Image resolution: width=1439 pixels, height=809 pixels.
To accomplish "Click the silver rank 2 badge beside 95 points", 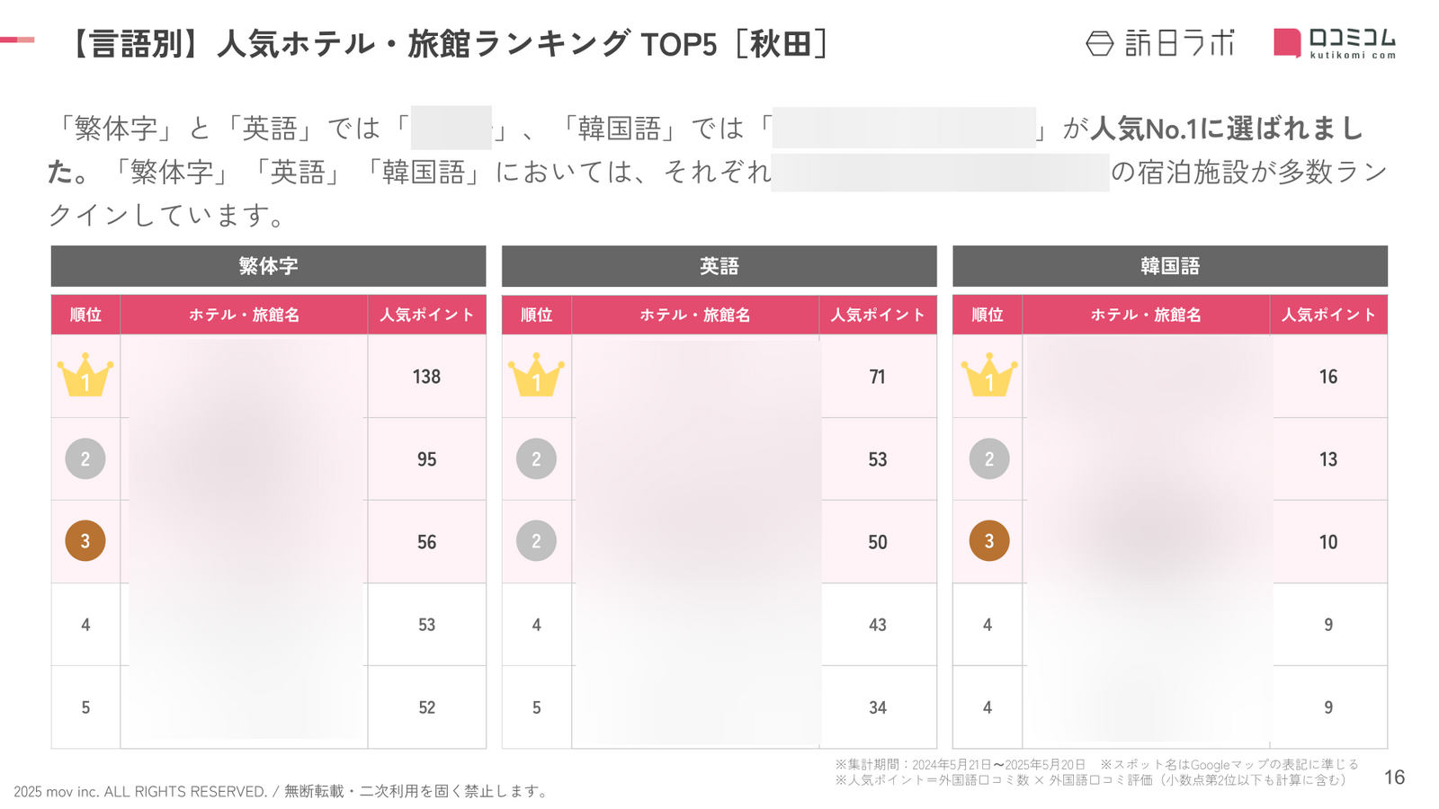I will [x=85, y=458].
